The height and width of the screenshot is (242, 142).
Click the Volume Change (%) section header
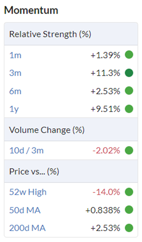(x=47, y=130)
